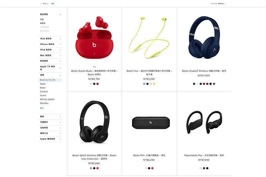
Task: Choose blue swatch for Beats Flex
Action: tap(144, 84)
